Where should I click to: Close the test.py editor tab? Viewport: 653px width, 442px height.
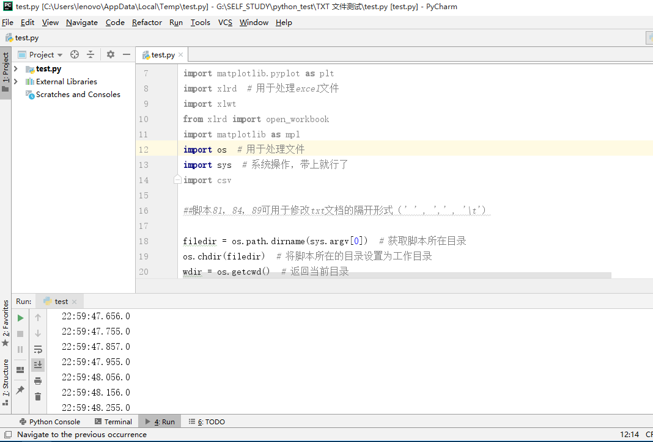click(180, 55)
